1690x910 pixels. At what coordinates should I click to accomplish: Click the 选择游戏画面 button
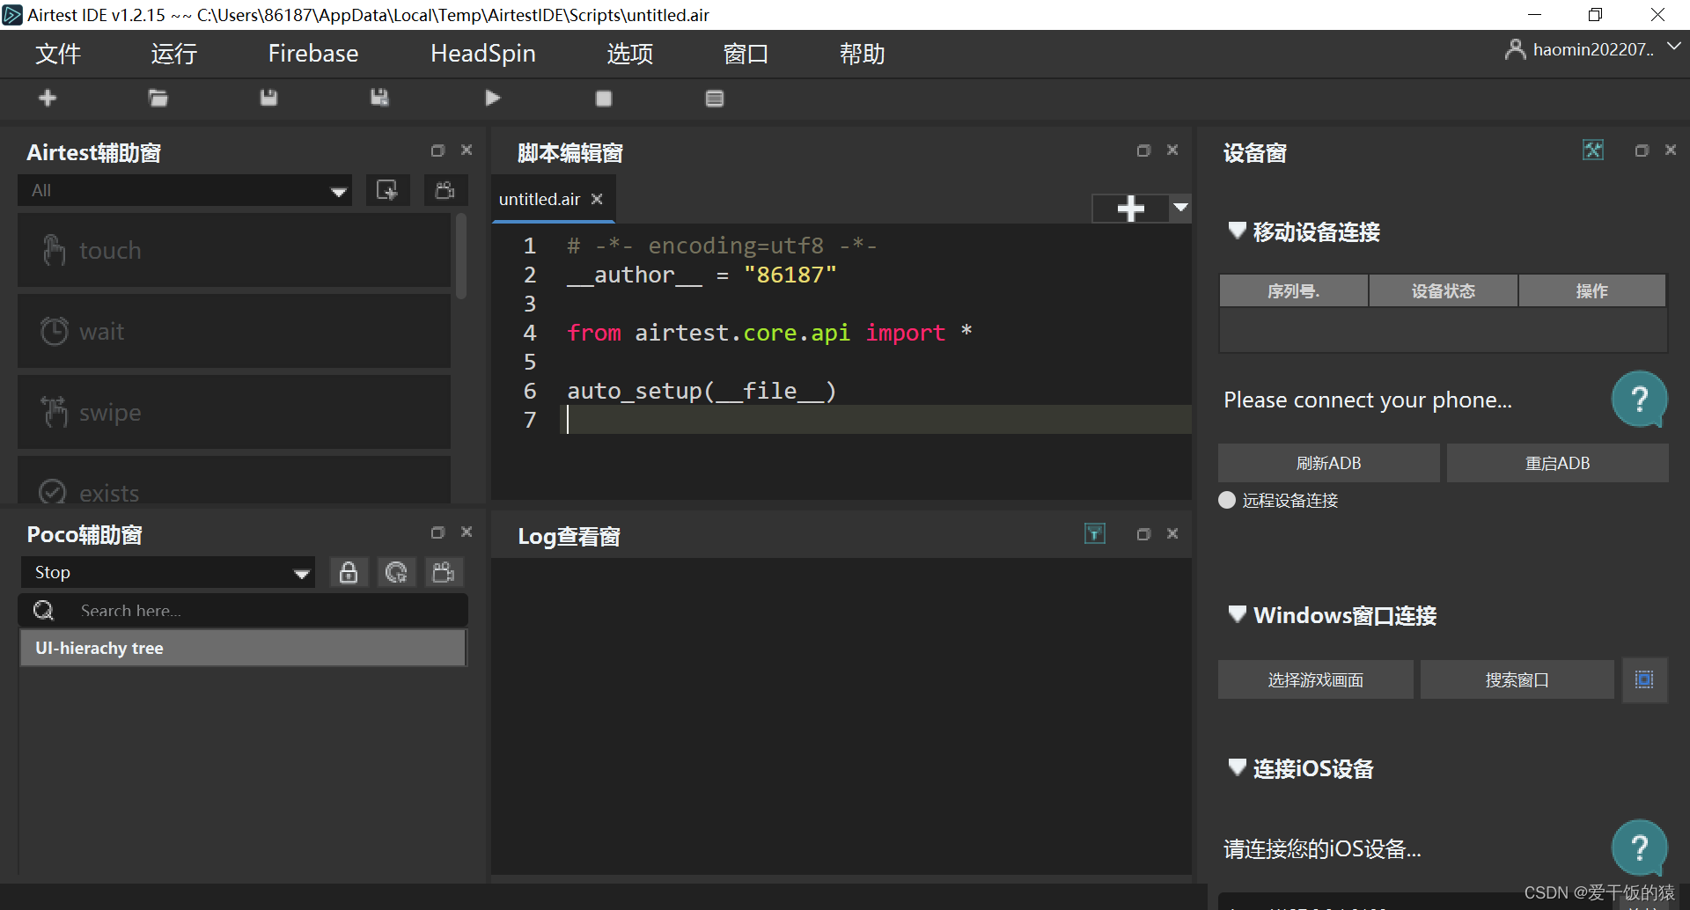(1316, 679)
